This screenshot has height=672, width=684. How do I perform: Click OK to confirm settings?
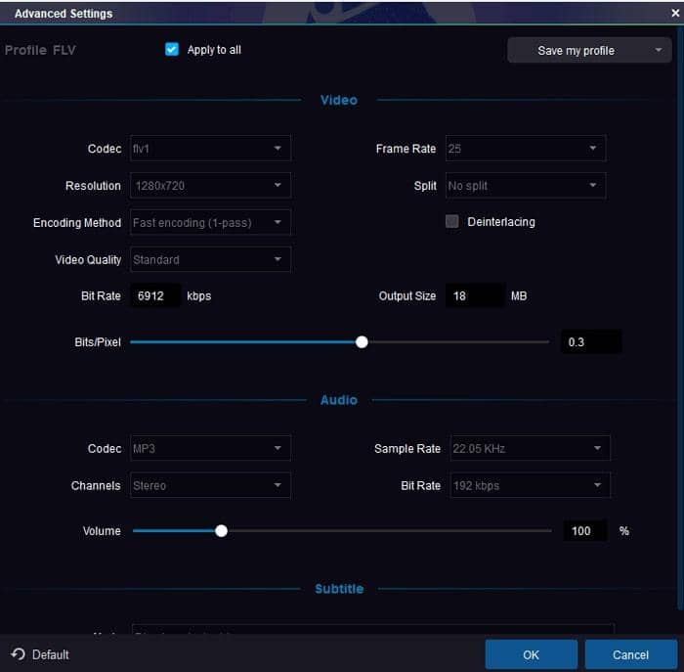click(x=531, y=654)
